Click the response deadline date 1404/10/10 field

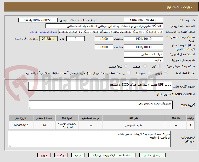coord(143,39)
